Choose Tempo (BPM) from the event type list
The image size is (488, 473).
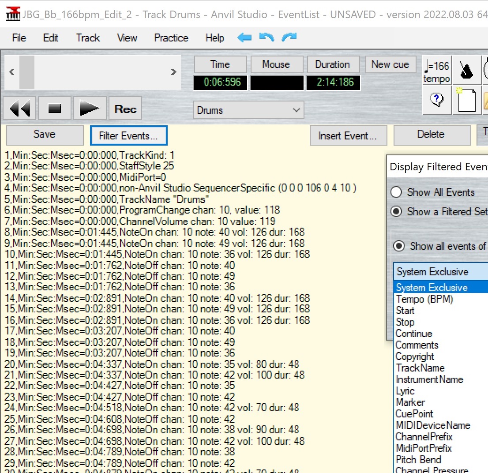[424, 299]
